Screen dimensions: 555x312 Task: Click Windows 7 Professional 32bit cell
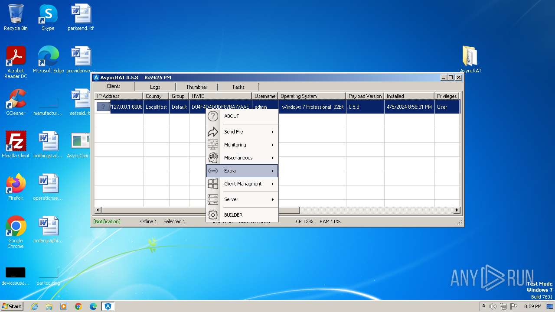coord(312,107)
